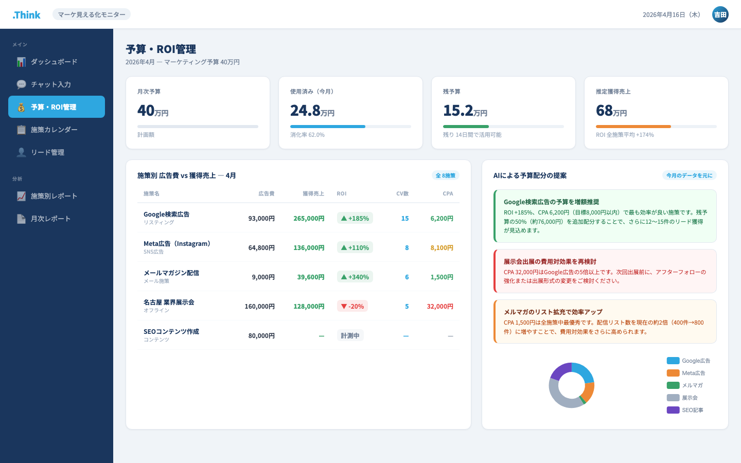
Task: Click the マーケ見える化モニター badge
Action: click(92, 14)
